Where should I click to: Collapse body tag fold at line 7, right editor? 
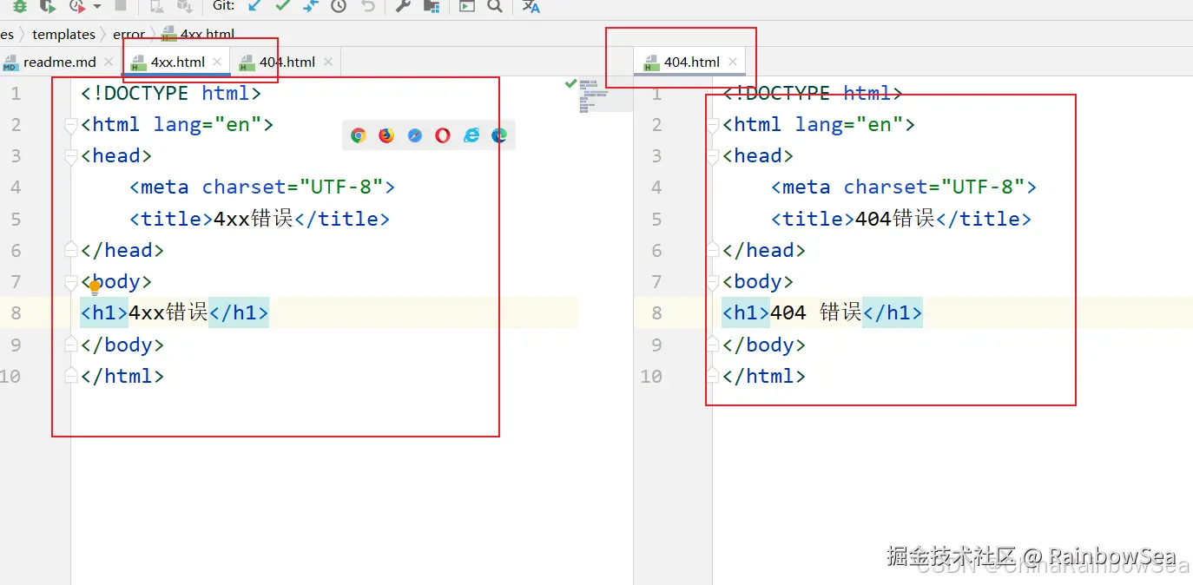click(x=713, y=283)
